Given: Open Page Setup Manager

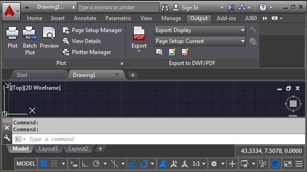Looking at the screenshot, I should click(x=92, y=30).
